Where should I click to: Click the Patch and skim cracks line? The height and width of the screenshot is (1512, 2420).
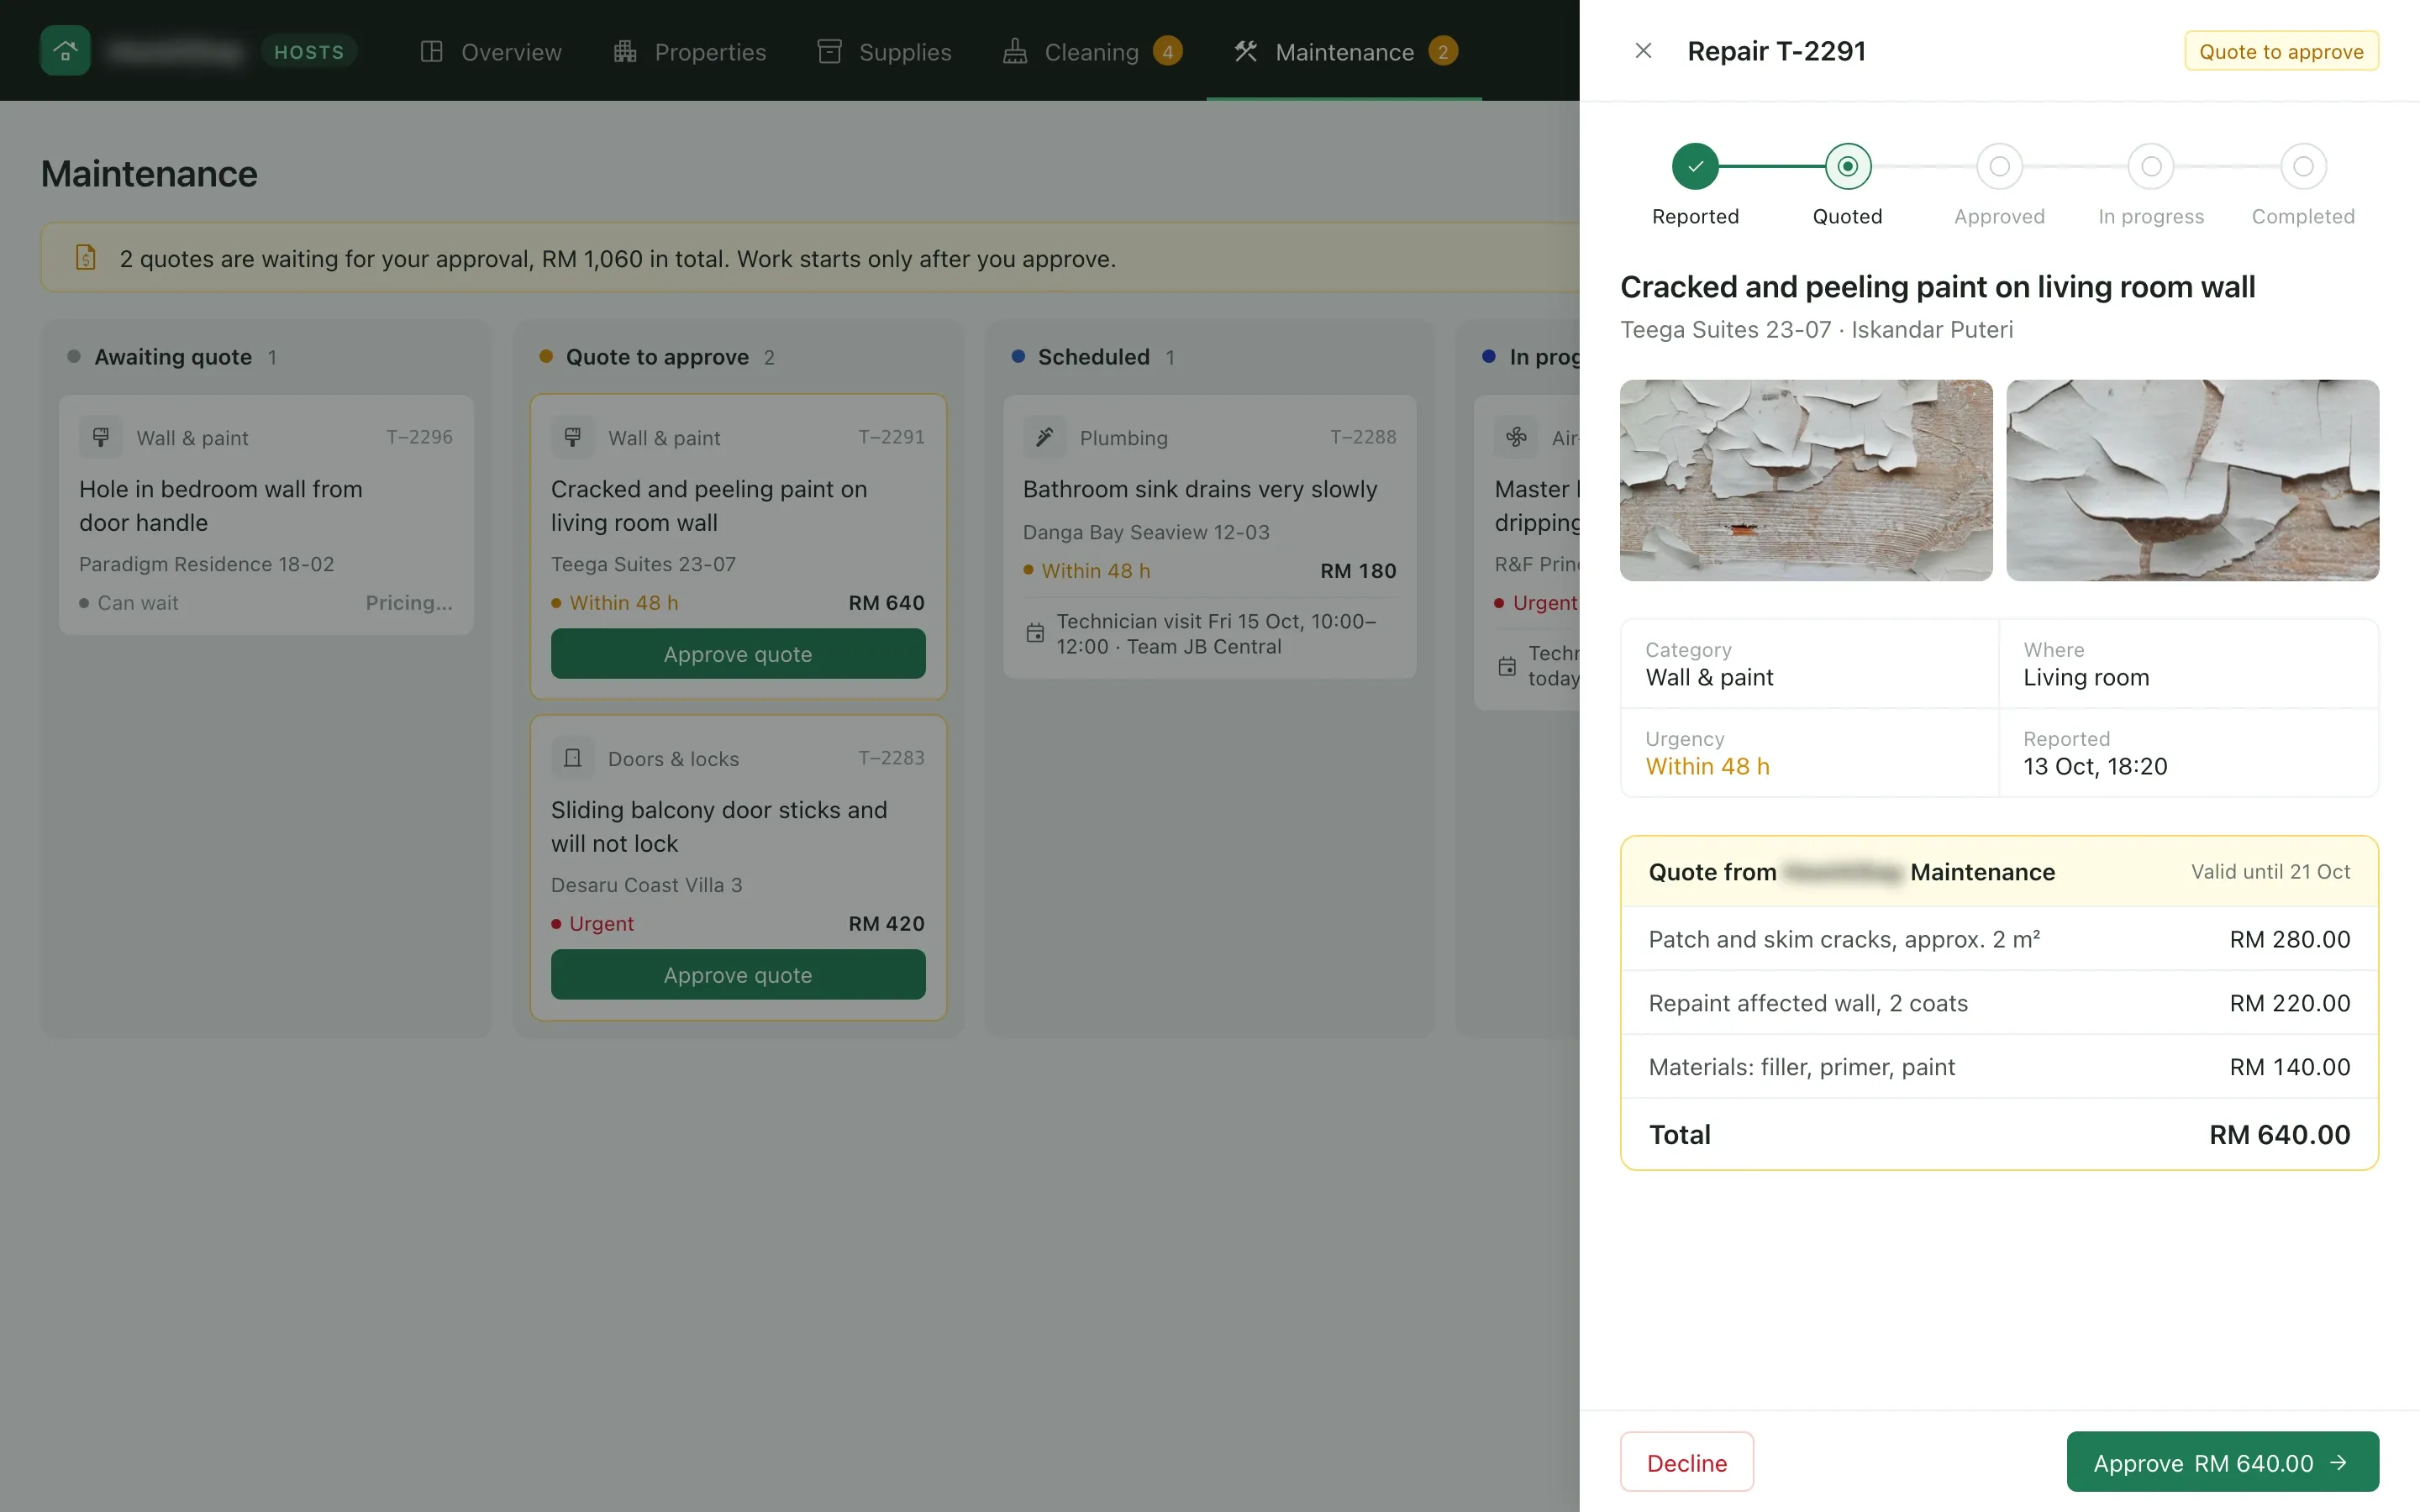pyautogui.click(x=1999, y=939)
